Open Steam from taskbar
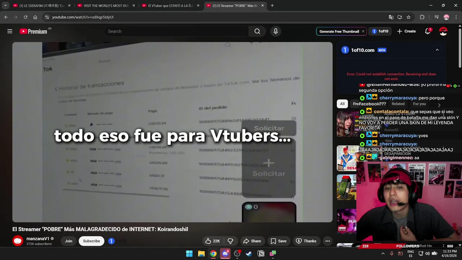Screen dimensions: 462x260 pos(249,253)
